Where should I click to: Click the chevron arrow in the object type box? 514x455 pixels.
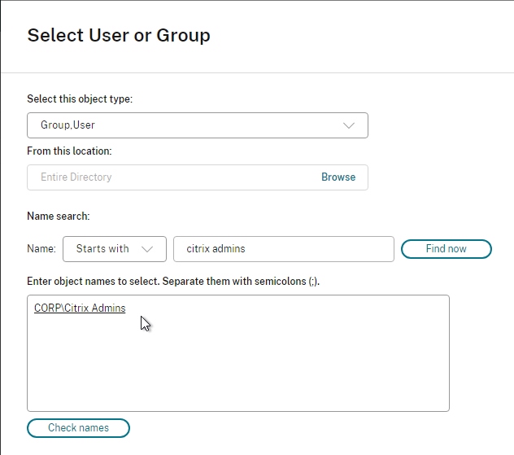pos(348,125)
